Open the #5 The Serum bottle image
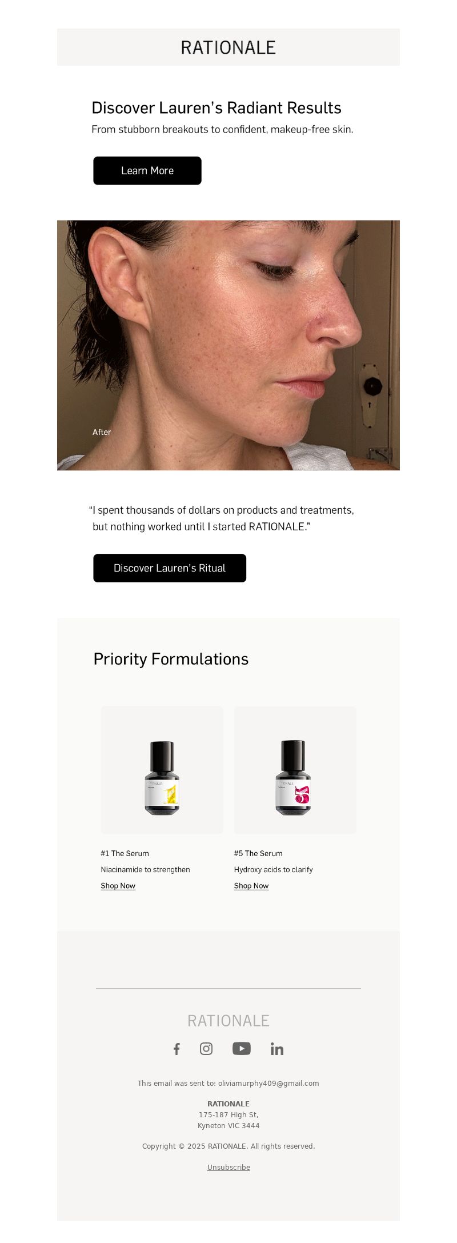Screen dimensions: 457x1243 295,770
